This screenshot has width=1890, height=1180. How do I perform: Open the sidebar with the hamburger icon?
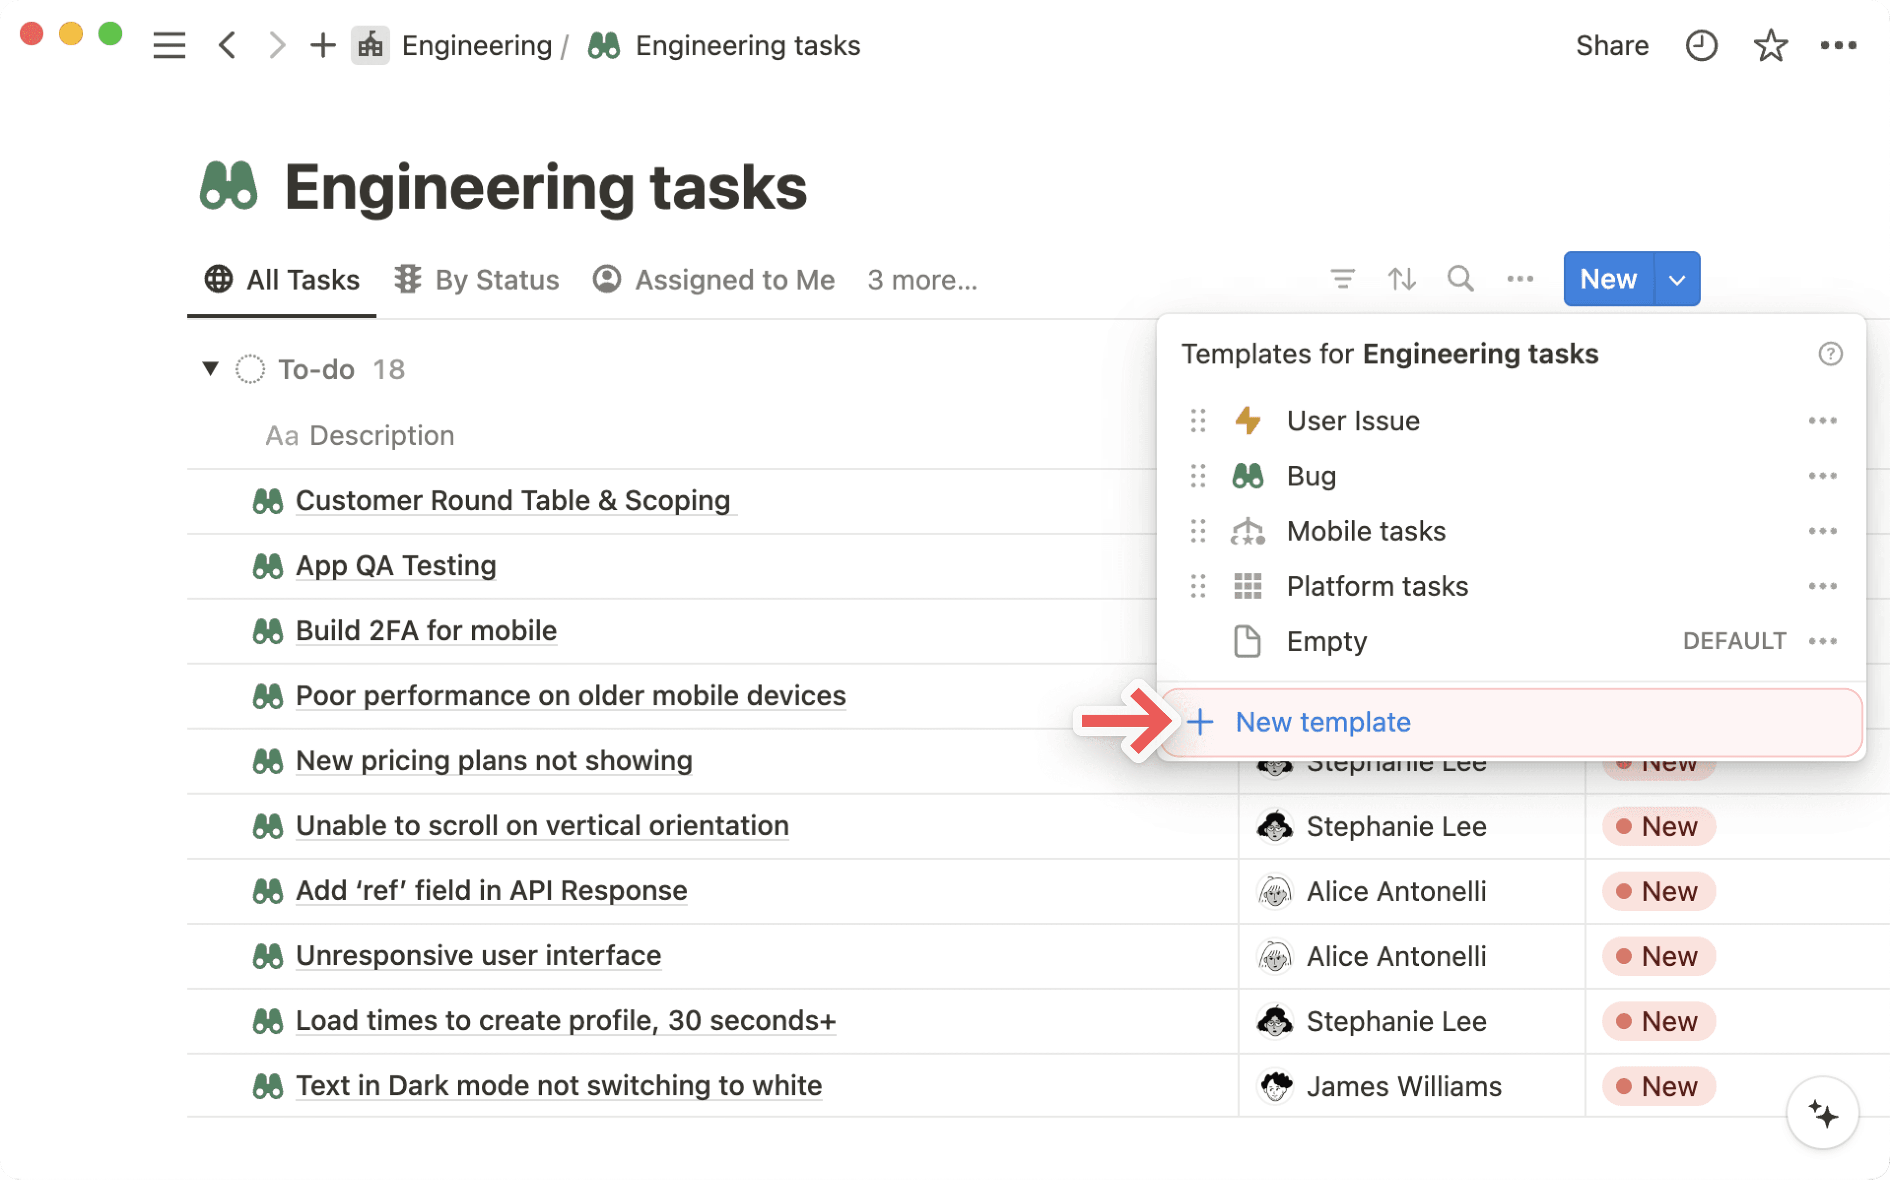pos(169,45)
